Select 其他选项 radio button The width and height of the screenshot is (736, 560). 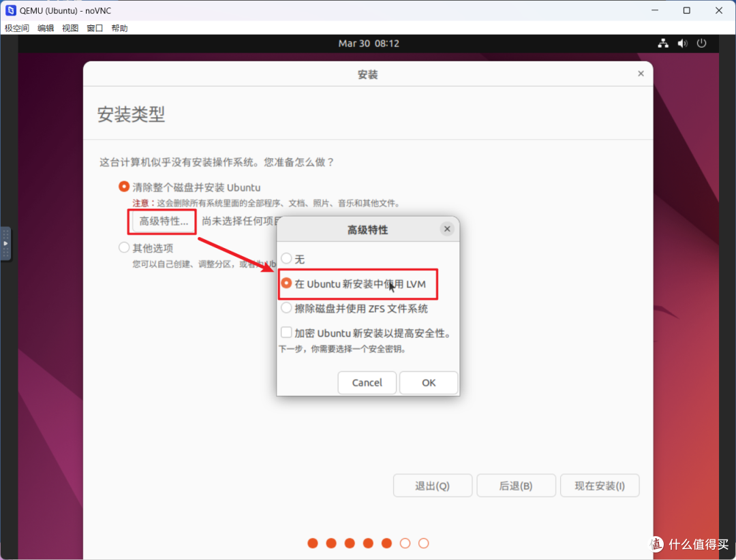pos(124,247)
